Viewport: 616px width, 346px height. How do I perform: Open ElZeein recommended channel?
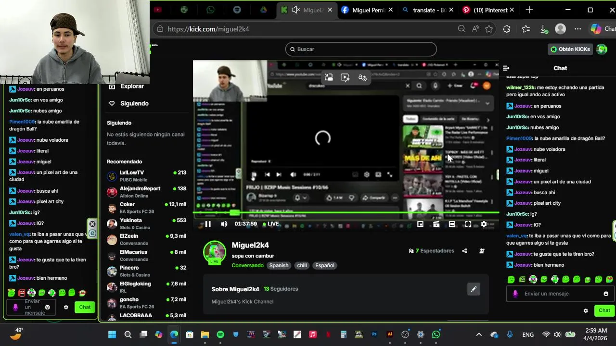click(x=146, y=239)
